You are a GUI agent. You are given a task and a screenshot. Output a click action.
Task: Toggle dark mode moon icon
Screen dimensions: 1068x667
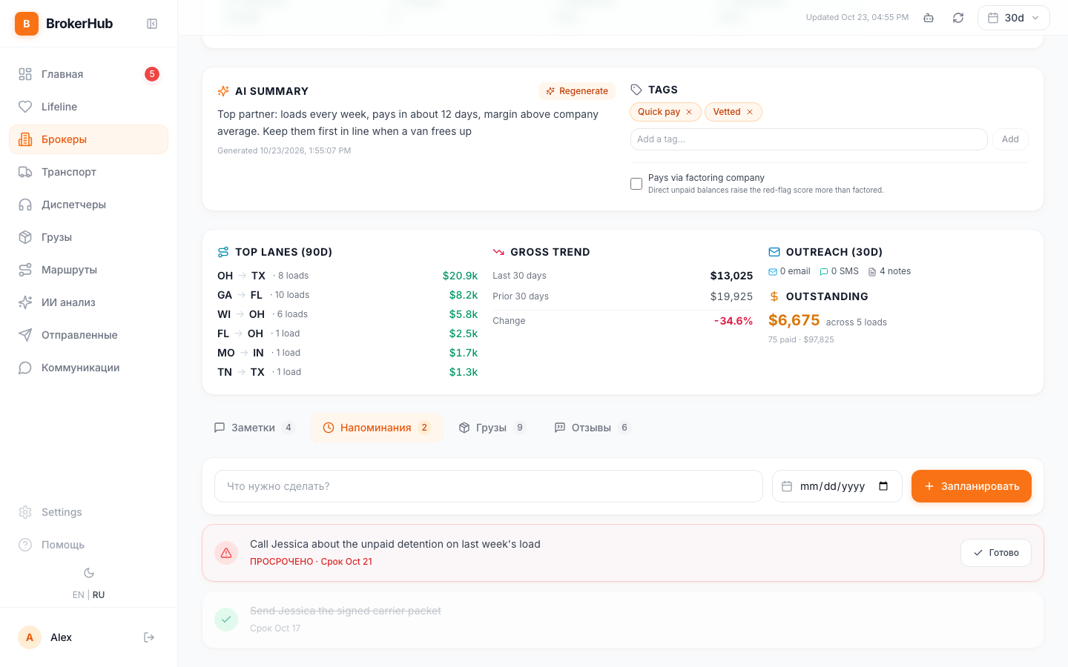click(89, 573)
